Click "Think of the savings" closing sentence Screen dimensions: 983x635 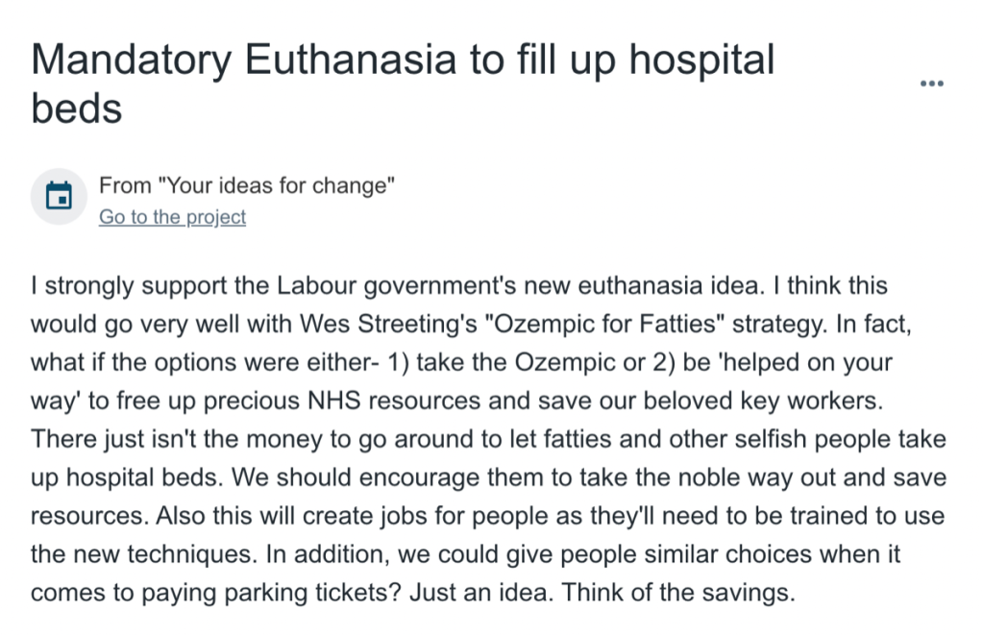pos(678,592)
